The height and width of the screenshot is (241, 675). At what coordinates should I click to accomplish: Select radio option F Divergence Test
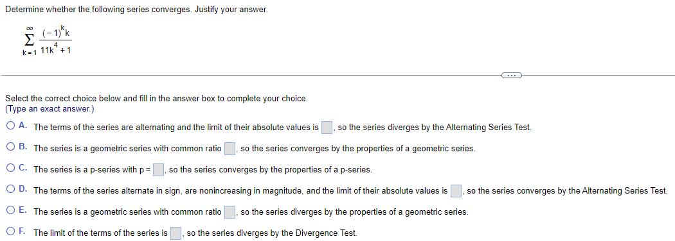pos(10,233)
